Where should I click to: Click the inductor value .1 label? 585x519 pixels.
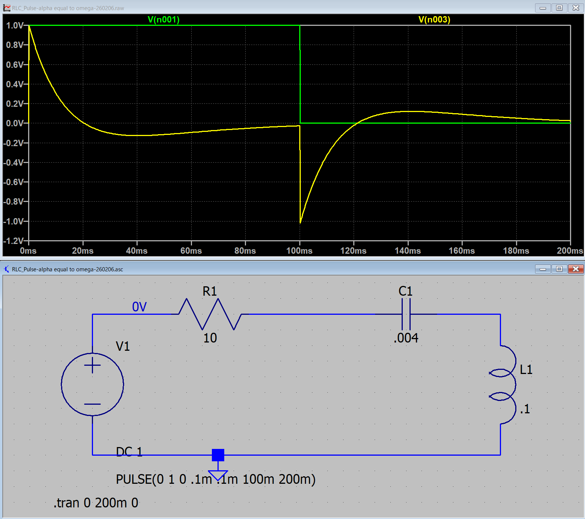tap(525, 409)
